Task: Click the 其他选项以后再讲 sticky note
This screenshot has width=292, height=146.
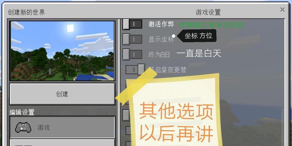Action: pyautogui.click(x=175, y=112)
